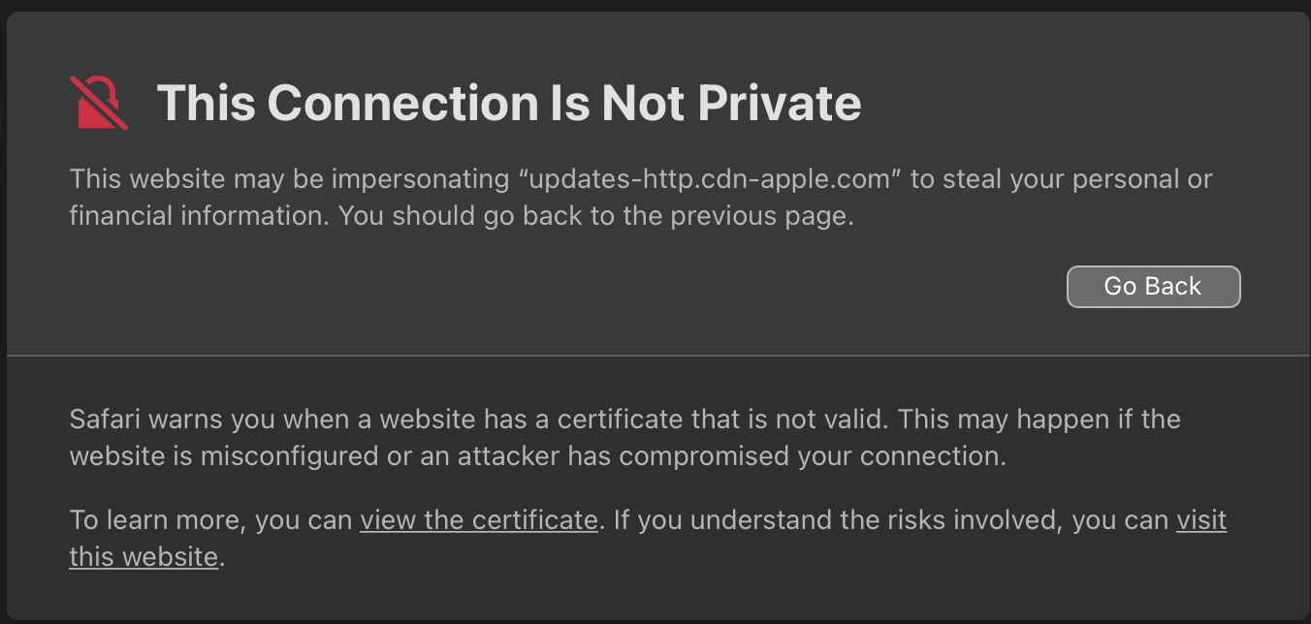
Task: Click the crossed-out red lock icon
Action: pos(99,103)
